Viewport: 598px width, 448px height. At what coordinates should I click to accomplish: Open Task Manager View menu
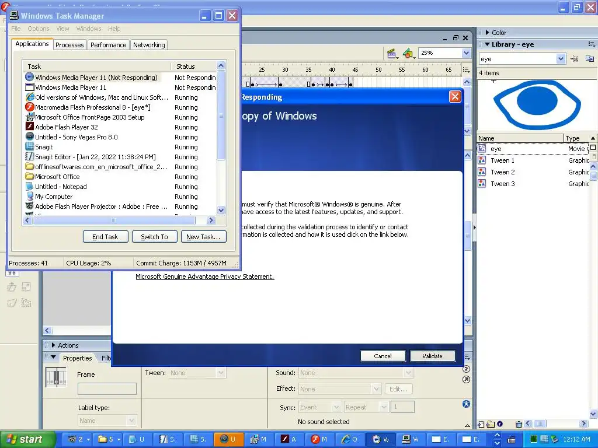[62, 29]
